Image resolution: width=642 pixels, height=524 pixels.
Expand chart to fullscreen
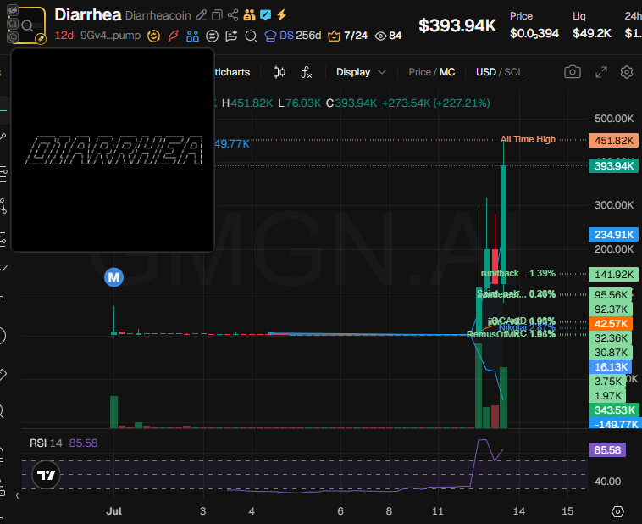pyautogui.click(x=601, y=72)
